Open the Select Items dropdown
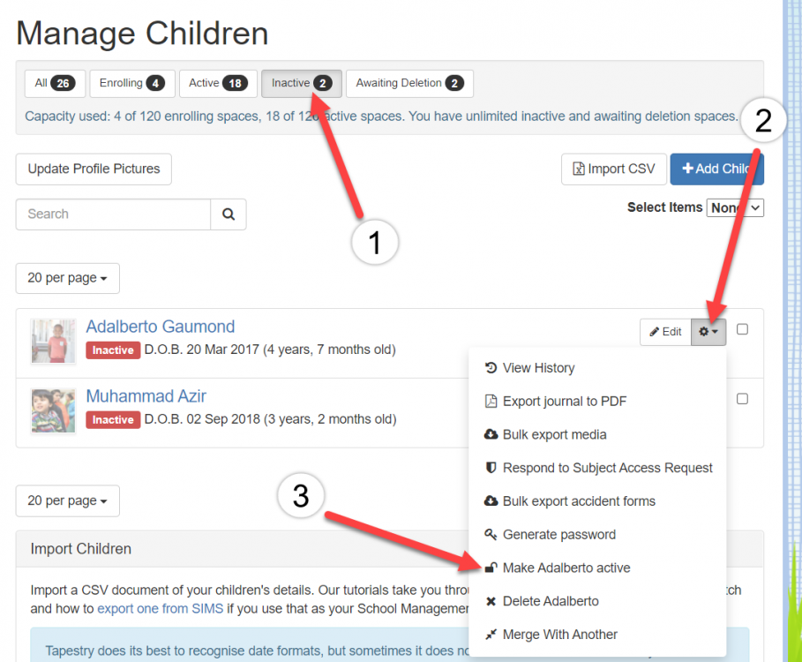This screenshot has height=662, width=802. [x=735, y=207]
